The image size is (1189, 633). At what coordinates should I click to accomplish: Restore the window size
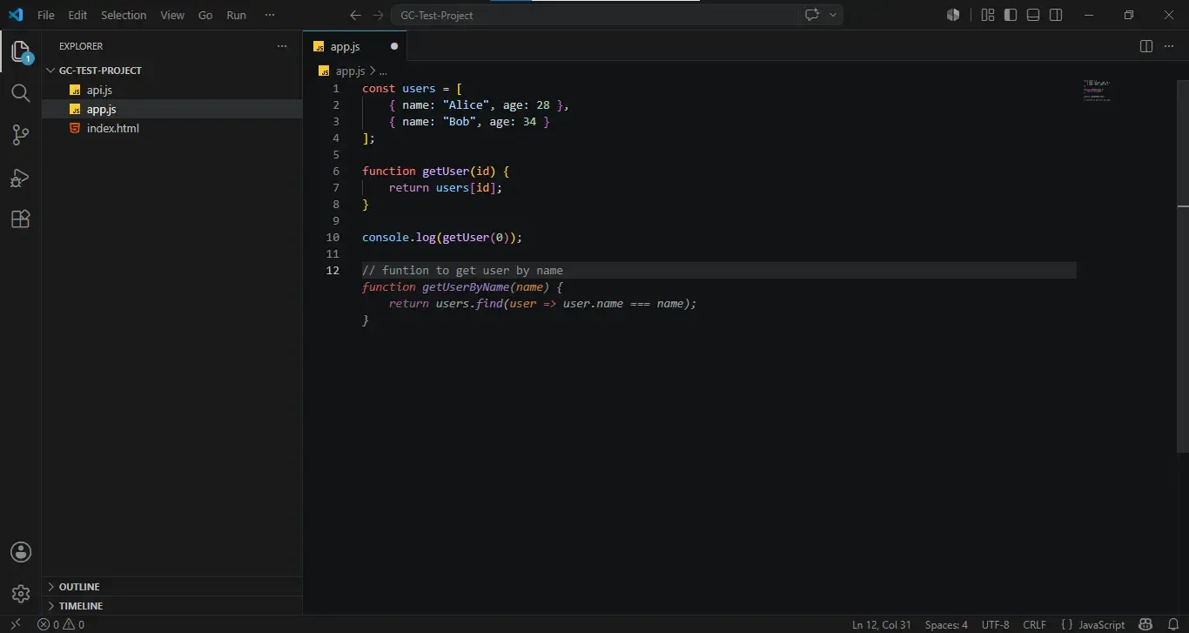(1129, 15)
